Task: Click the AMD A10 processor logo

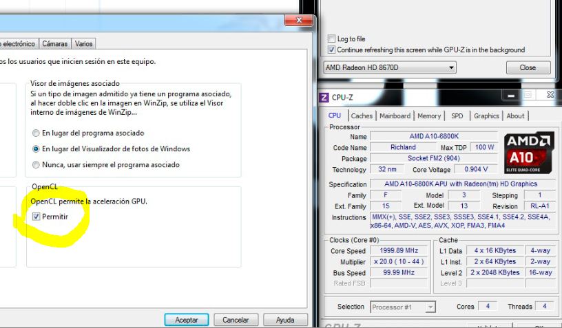Action: point(529,153)
